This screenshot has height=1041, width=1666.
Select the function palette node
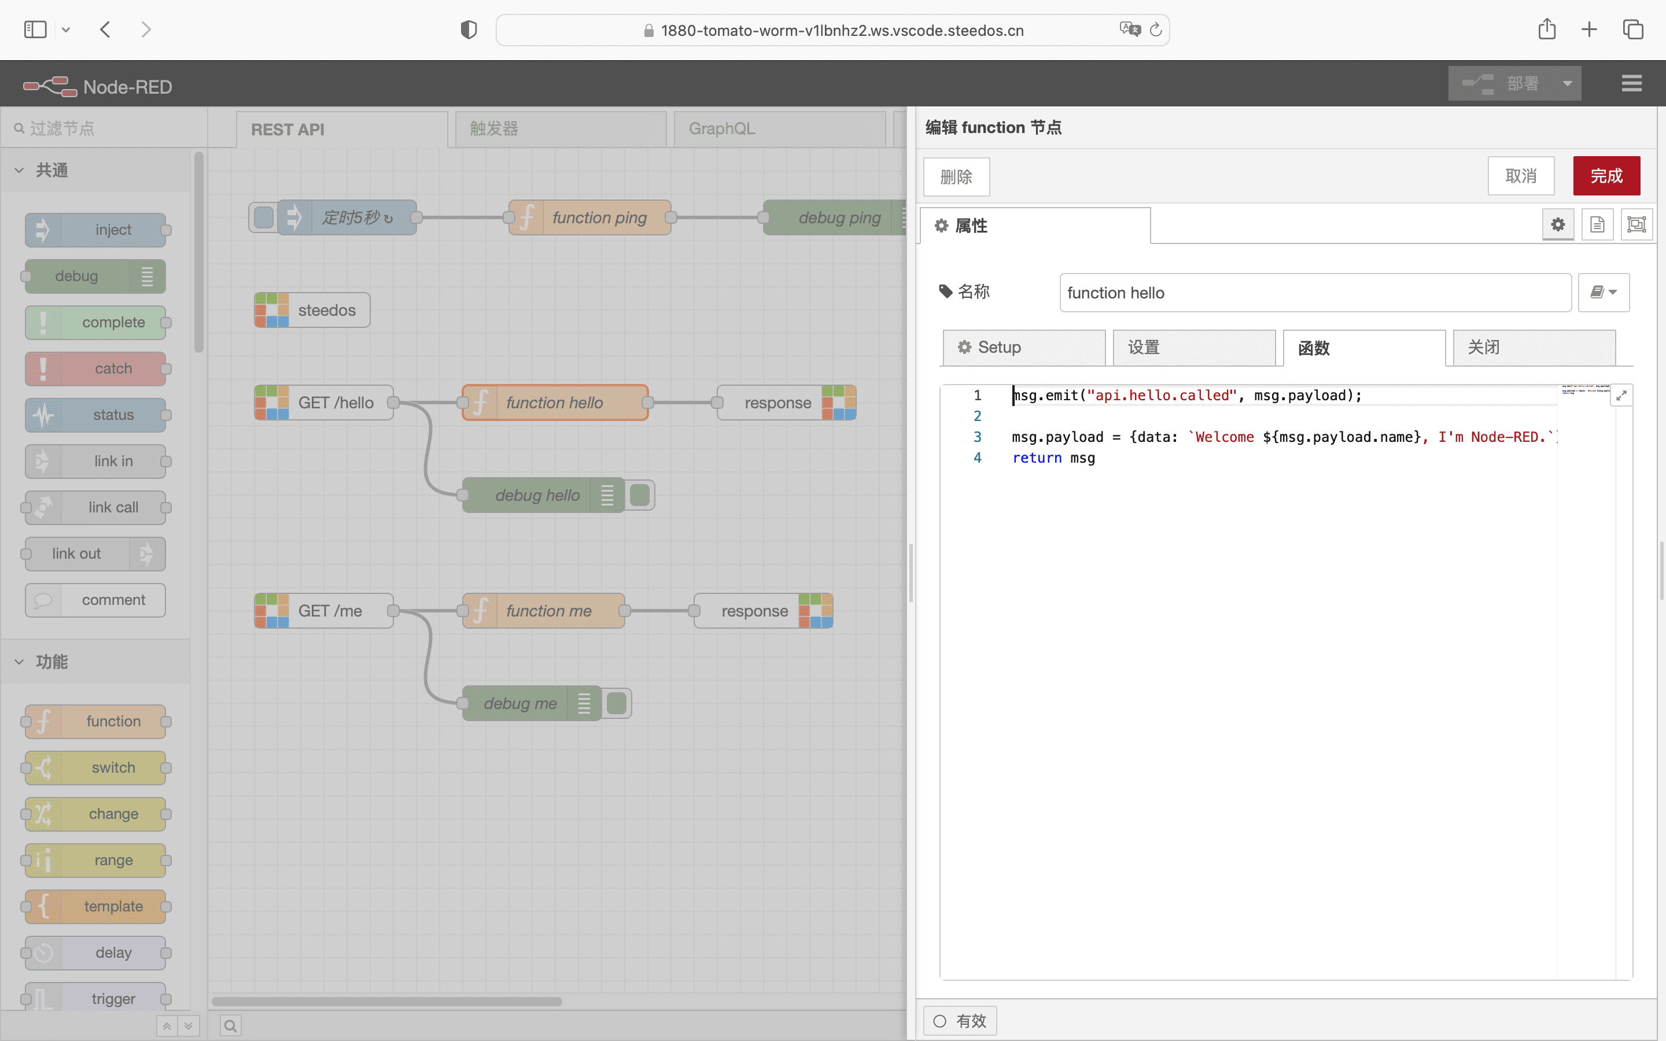click(x=95, y=721)
